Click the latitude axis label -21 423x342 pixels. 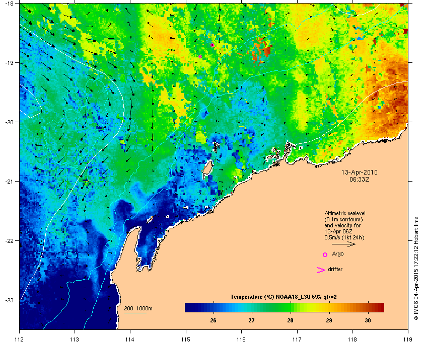point(9,182)
